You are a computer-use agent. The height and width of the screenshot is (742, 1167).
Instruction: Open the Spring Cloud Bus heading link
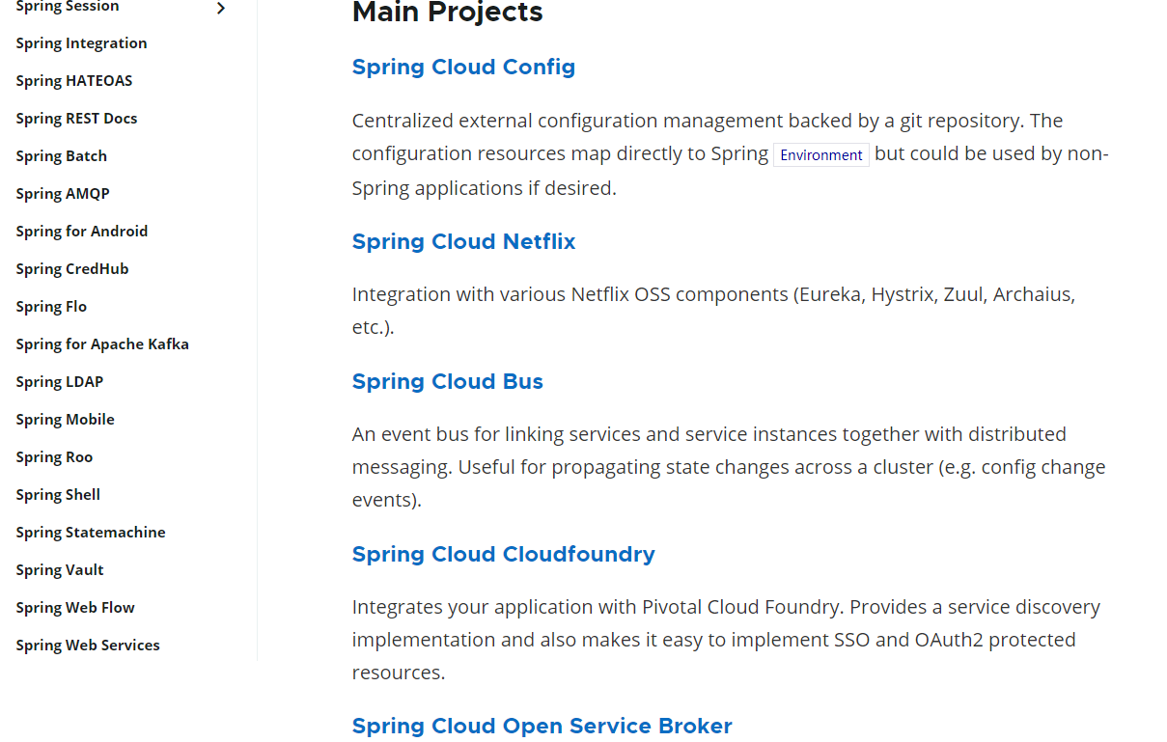pyautogui.click(x=448, y=382)
